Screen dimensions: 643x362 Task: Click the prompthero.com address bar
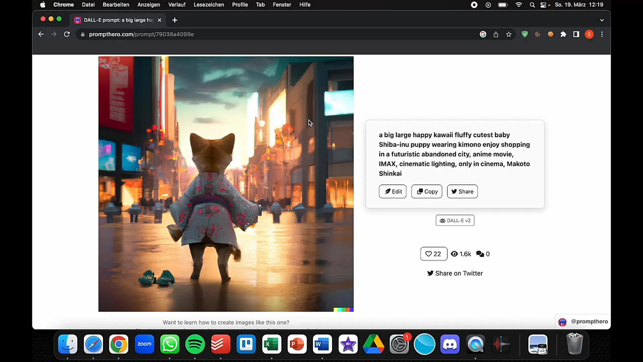[x=142, y=34]
